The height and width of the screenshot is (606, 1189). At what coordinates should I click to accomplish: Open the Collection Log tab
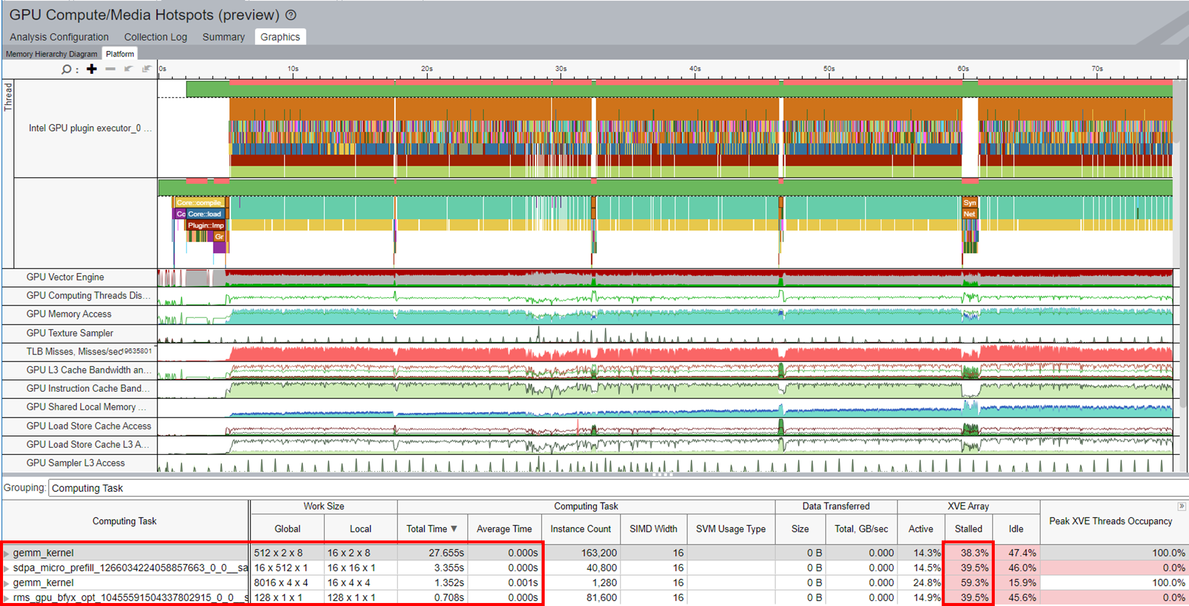point(155,37)
